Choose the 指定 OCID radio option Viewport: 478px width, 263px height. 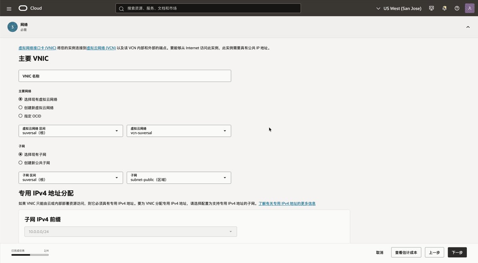click(x=21, y=116)
